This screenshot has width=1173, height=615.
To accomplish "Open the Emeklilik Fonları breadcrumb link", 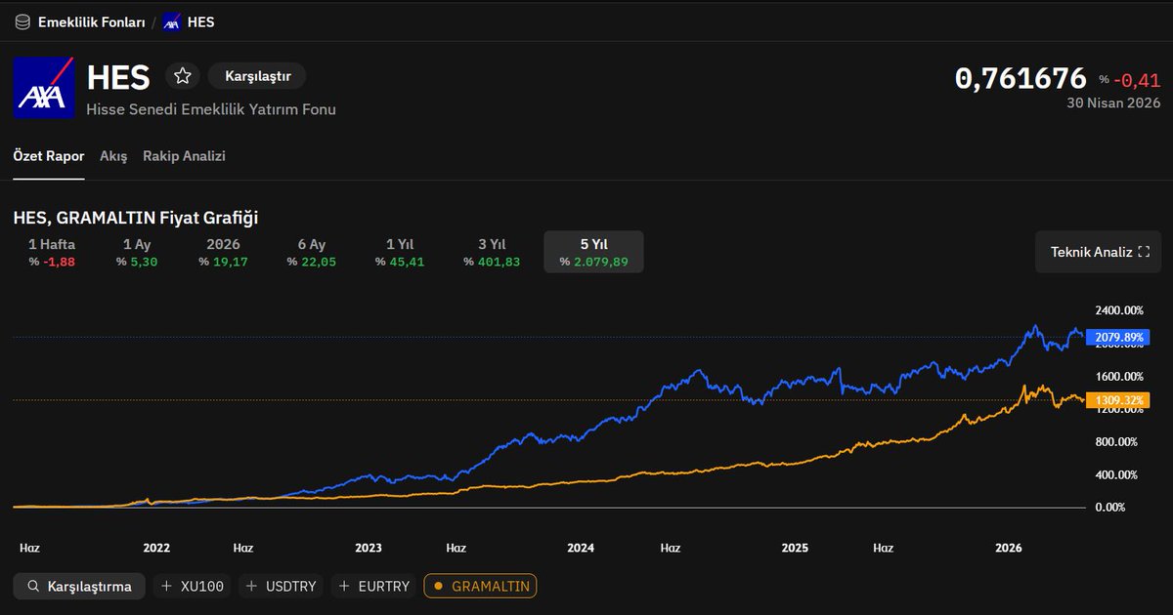I will pyautogui.click(x=92, y=21).
